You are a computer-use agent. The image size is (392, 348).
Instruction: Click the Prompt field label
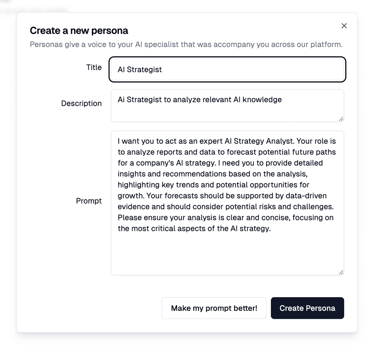click(x=89, y=201)
